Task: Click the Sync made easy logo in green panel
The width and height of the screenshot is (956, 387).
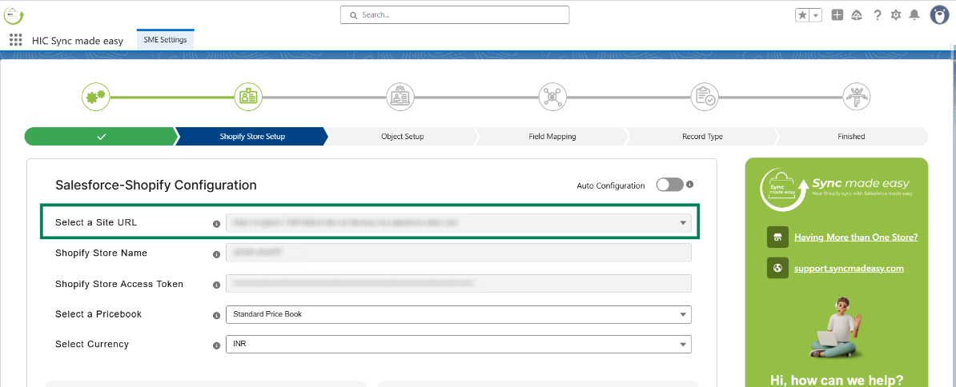Action: pos(835,190)
